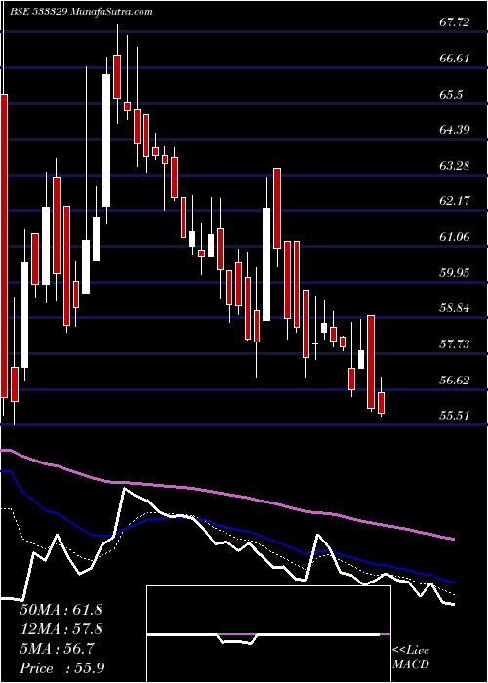Click the 66.61 price axis label
The image size is (488, 683).
coord(455,58)
